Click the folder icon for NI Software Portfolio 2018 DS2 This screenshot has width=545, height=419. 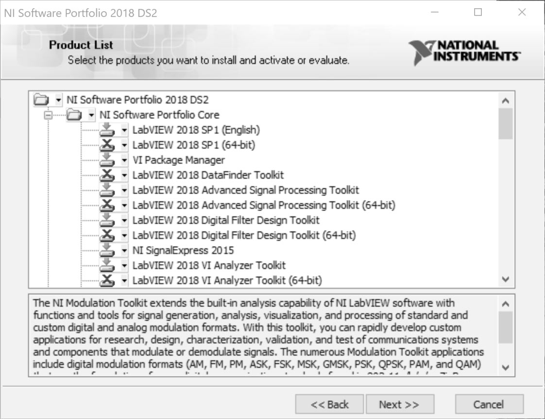pyautogui.click(x=41, y=100)
